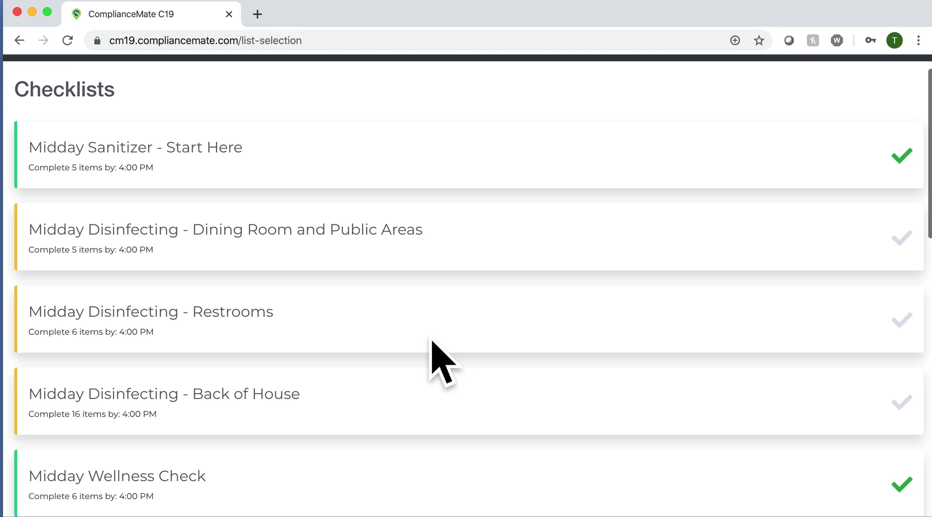Viewport: 932px width, 517px height.
Task: Open the green T profile avatar
Action: (x=894, y=41)
